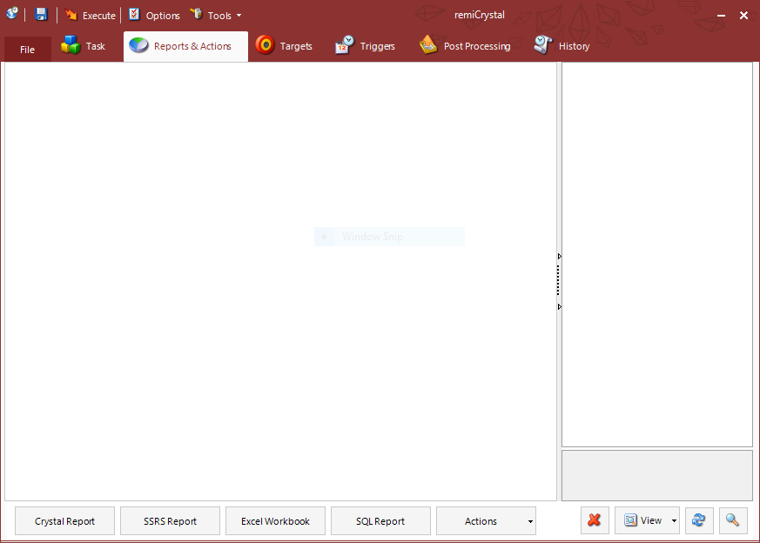Save using the floppy disk icon
The image size is (760, 543).
41,15
